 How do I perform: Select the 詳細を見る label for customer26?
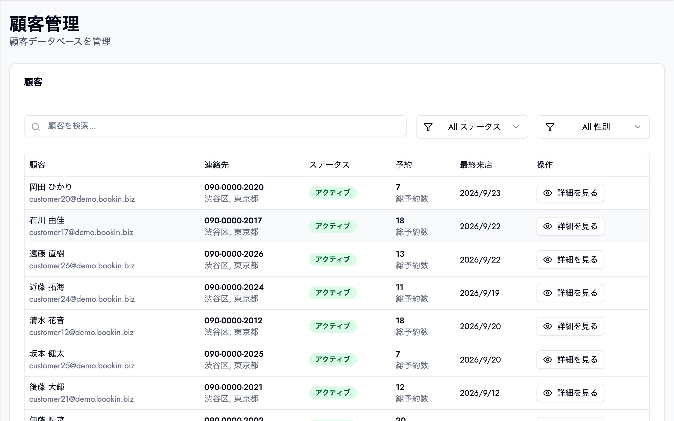(577, 260)
